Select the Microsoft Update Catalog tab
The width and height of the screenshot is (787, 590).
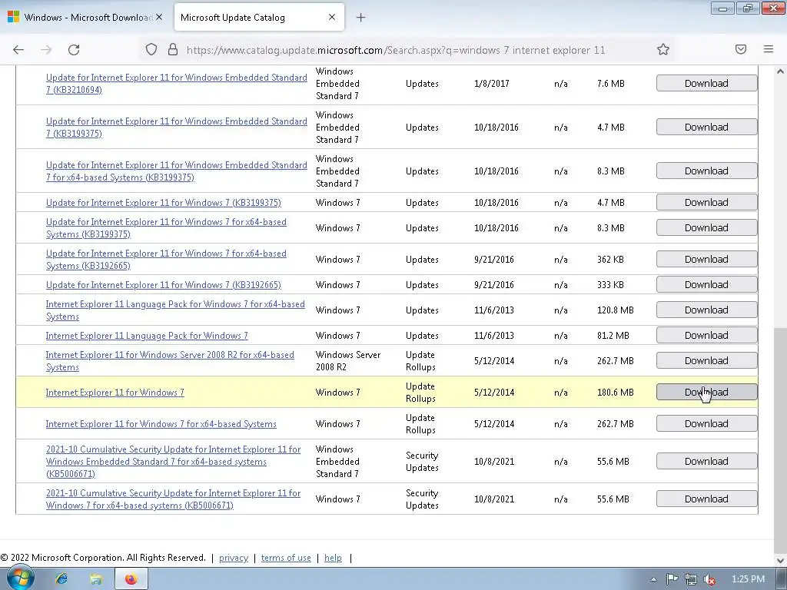[259, 17]
